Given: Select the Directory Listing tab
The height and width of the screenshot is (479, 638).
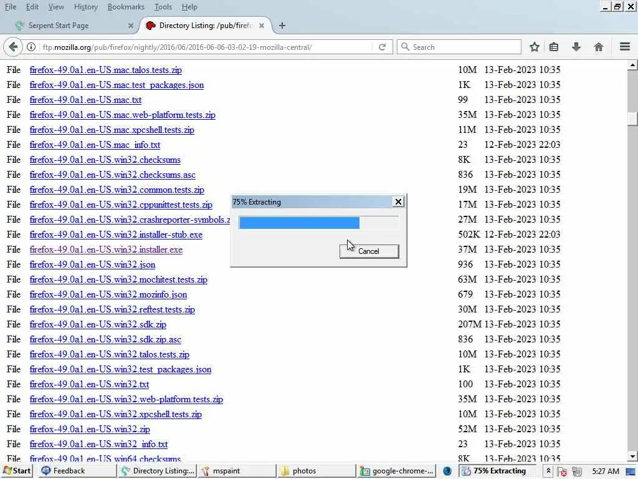Looking at the screenshot, I should 206,26.
